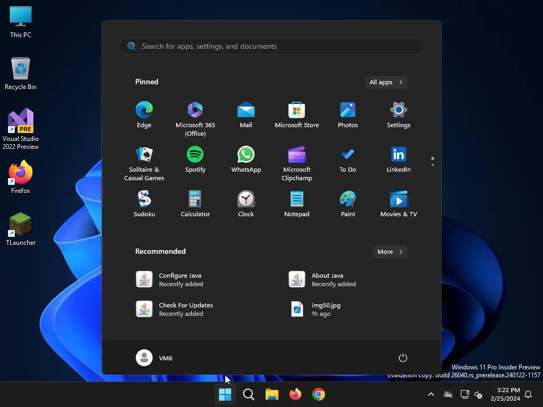Viewport: 543px width, 407px height.
Task: Open the To Do app
Action: (x=348, y=160)
